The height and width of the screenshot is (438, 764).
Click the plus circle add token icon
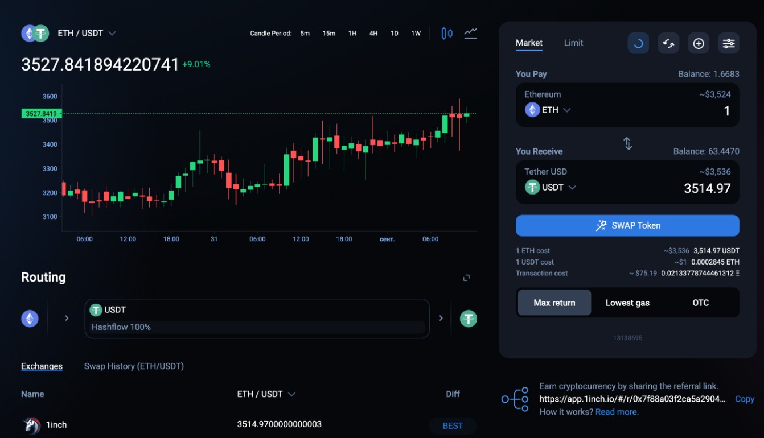[699, 43]
